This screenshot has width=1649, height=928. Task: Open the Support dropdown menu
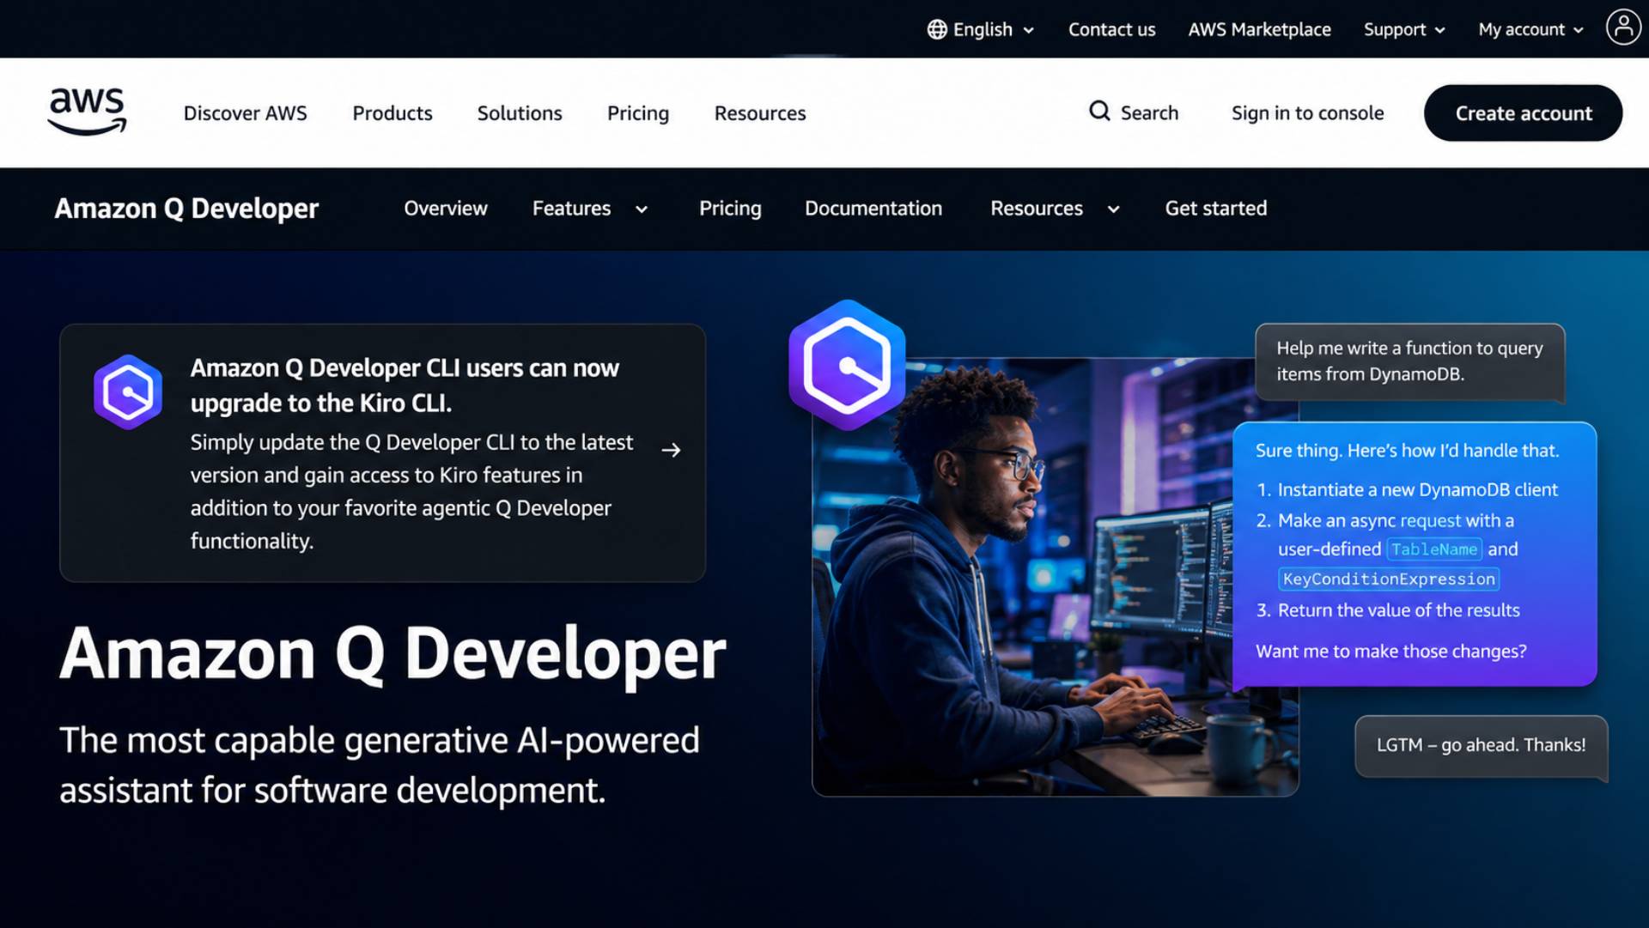[1404, 29]
